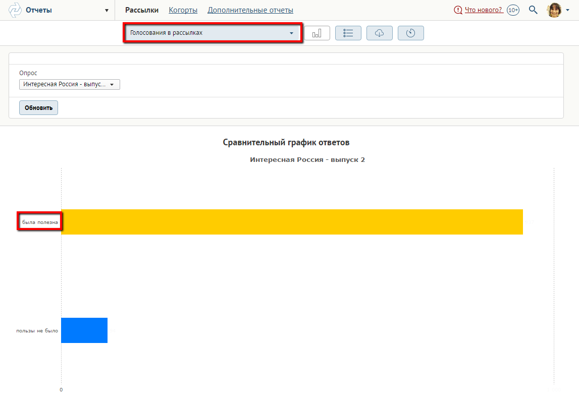Select the Рассылки tab
Screen dimensions: 579x402
pyautogui.click(x=142, y=10)
